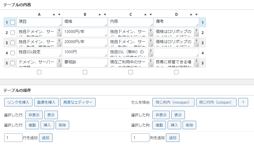Merge cells with 同じ行内（colspan）button

pos(216,102)
